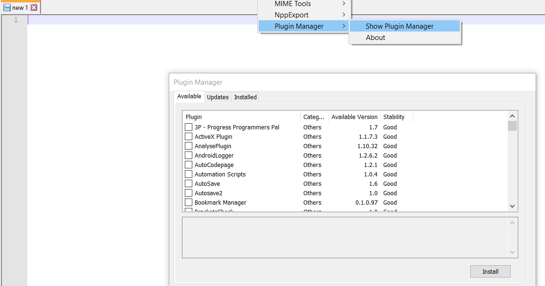Expand the NppExport submenu arrow
Image resolution: width=545 pixels, height=286 pixels.
pos(343,15)
